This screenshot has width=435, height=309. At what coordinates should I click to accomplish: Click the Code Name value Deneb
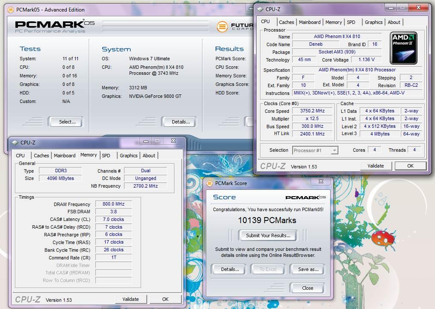[x=316, y=44]
